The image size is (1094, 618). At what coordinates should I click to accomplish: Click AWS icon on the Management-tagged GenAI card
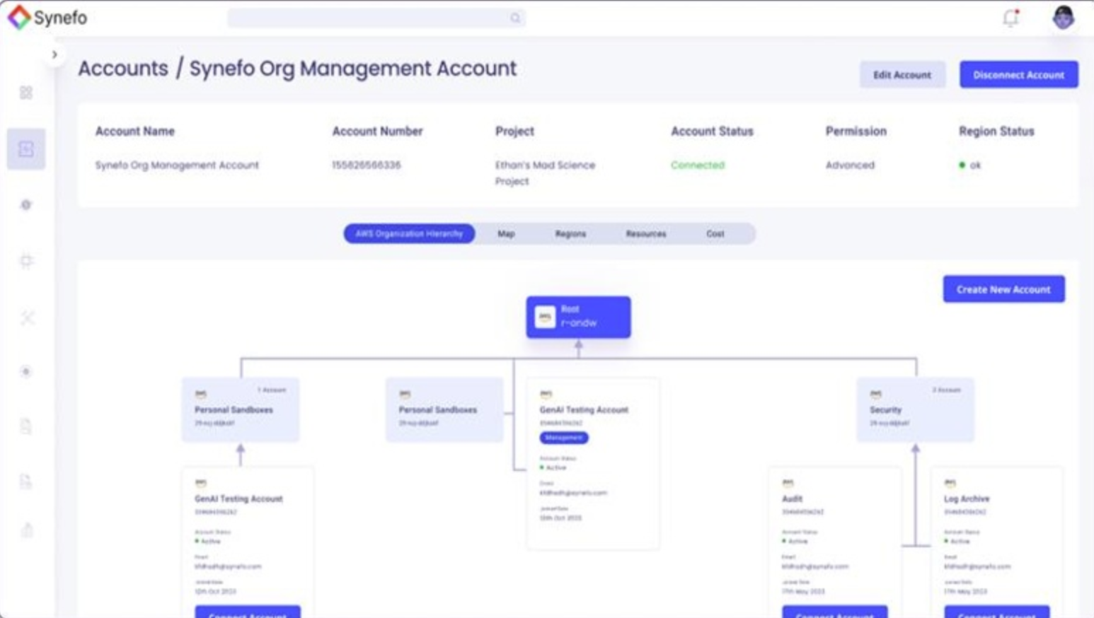[x=546, y=394]
